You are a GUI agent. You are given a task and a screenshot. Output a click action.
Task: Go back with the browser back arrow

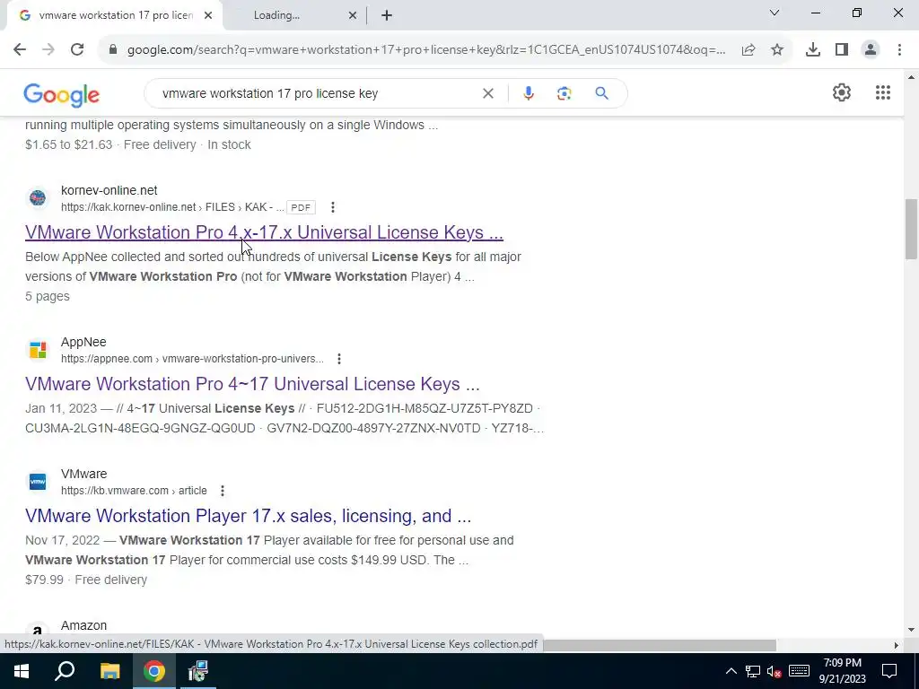[x=20, y=50]
